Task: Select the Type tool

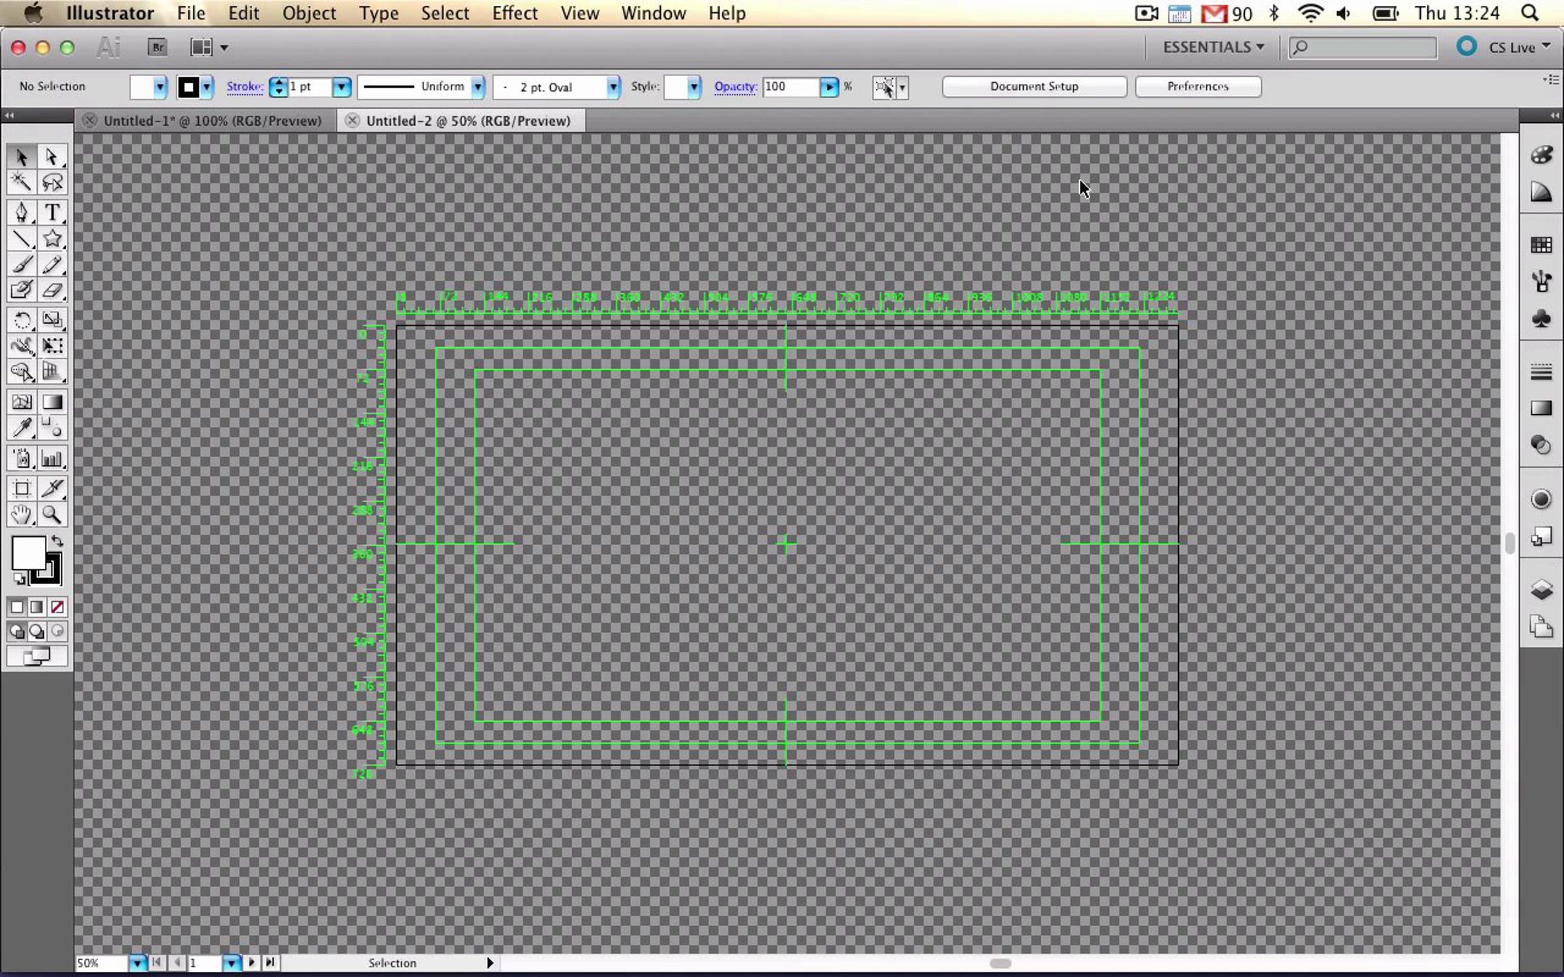Action: (x=52, y=213)
